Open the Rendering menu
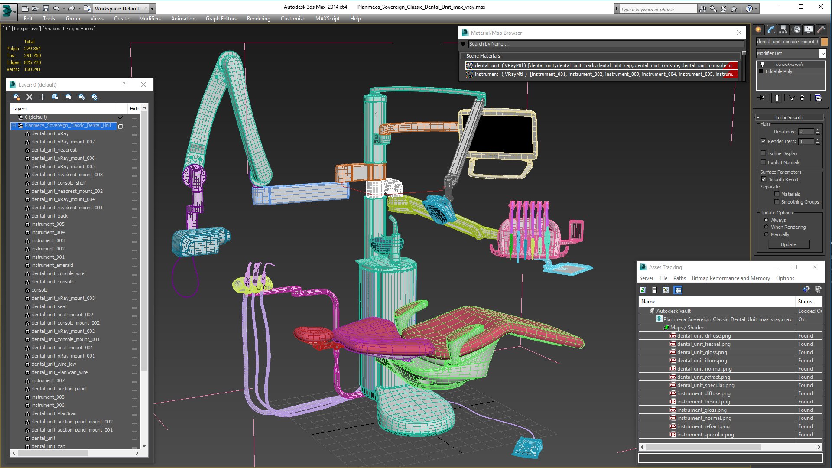The height and width of the screenshot is (468, 832). [x=258, y=19]
